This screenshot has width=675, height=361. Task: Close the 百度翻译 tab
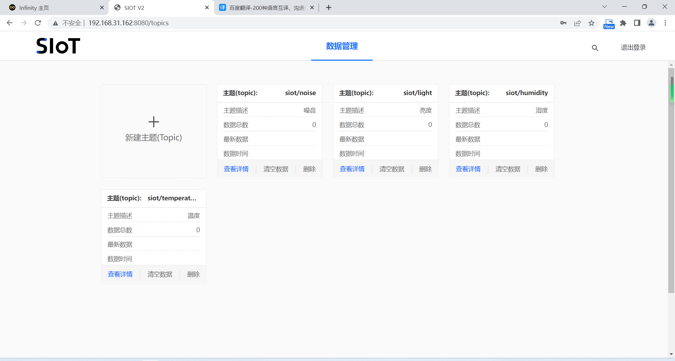pyautogui.click(x=312, y=7)
